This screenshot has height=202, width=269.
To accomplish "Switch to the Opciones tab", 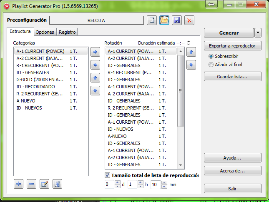I will point(45,32).
